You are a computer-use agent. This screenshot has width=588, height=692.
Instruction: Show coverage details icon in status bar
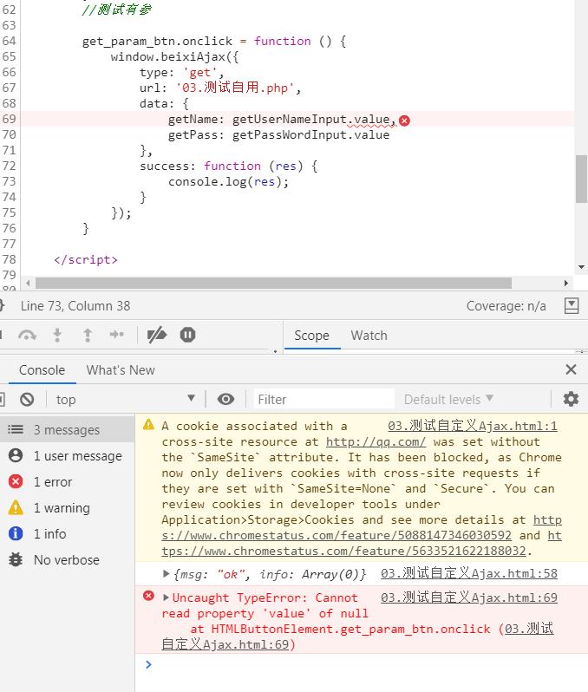pos(572,305)
